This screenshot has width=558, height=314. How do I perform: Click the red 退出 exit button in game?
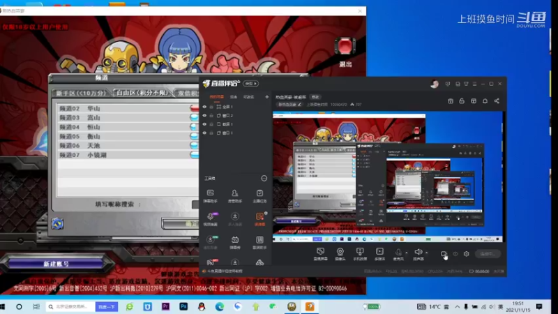(345, 52)
